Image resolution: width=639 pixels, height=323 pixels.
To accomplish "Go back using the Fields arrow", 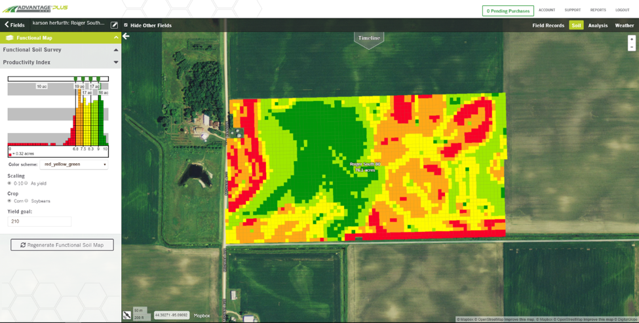I will 14,25.
